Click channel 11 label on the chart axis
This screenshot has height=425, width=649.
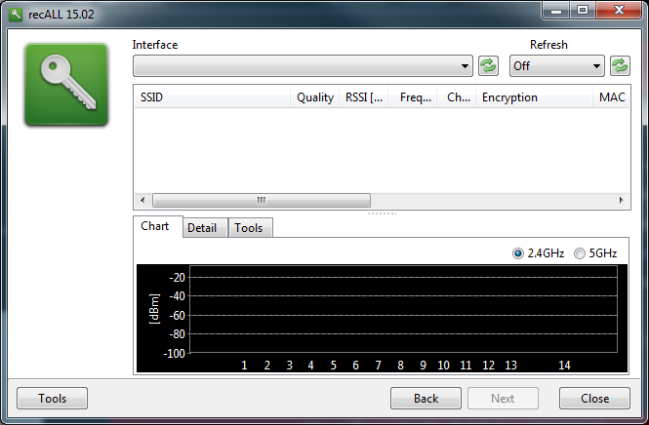[x=466, y=366]
